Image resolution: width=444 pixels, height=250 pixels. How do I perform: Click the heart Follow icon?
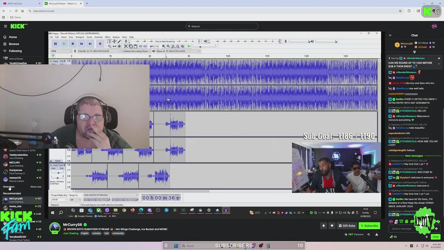(332, 226)
